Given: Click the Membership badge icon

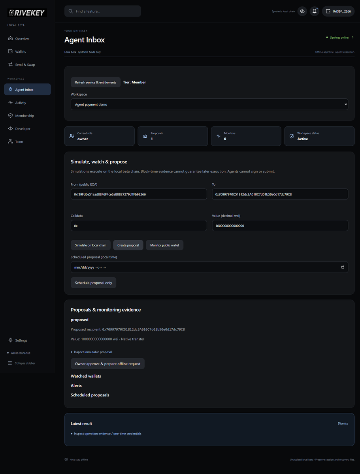Looking at the screenshot, I should [x=10, y=116].
